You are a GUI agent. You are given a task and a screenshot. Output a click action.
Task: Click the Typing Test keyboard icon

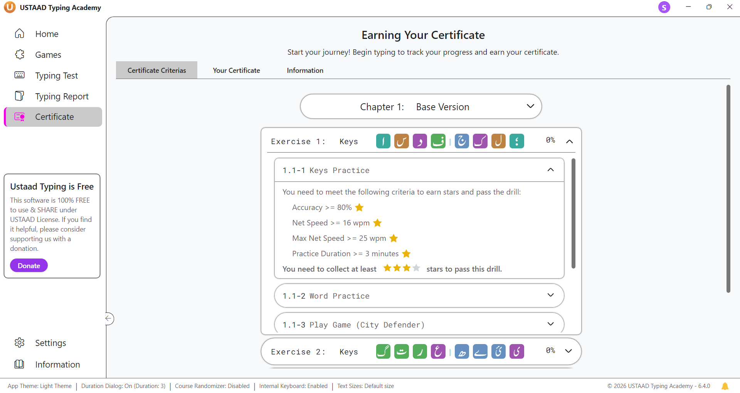(19, 75)
